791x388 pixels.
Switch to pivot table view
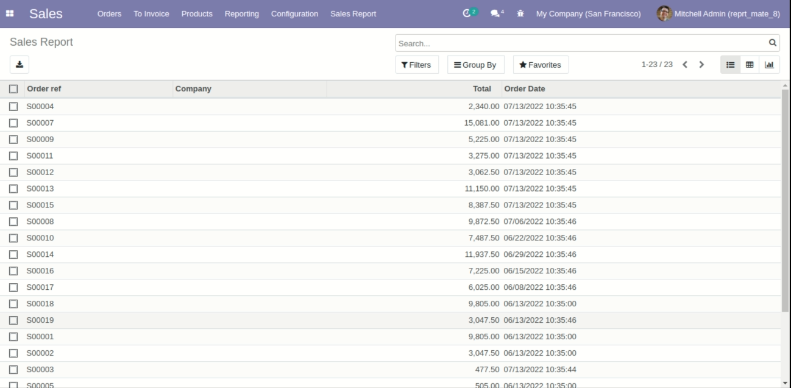click(x=750, y=65)
